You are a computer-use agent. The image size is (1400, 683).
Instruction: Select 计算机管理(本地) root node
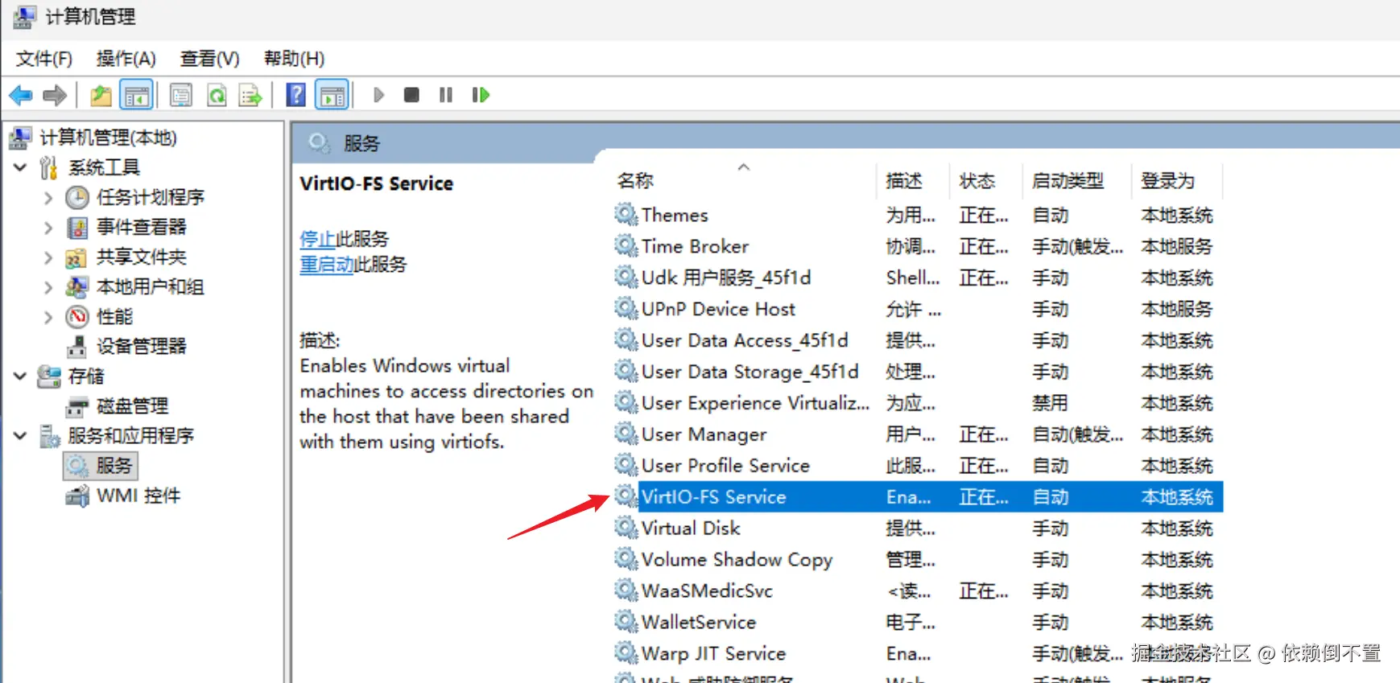(108, 138)
